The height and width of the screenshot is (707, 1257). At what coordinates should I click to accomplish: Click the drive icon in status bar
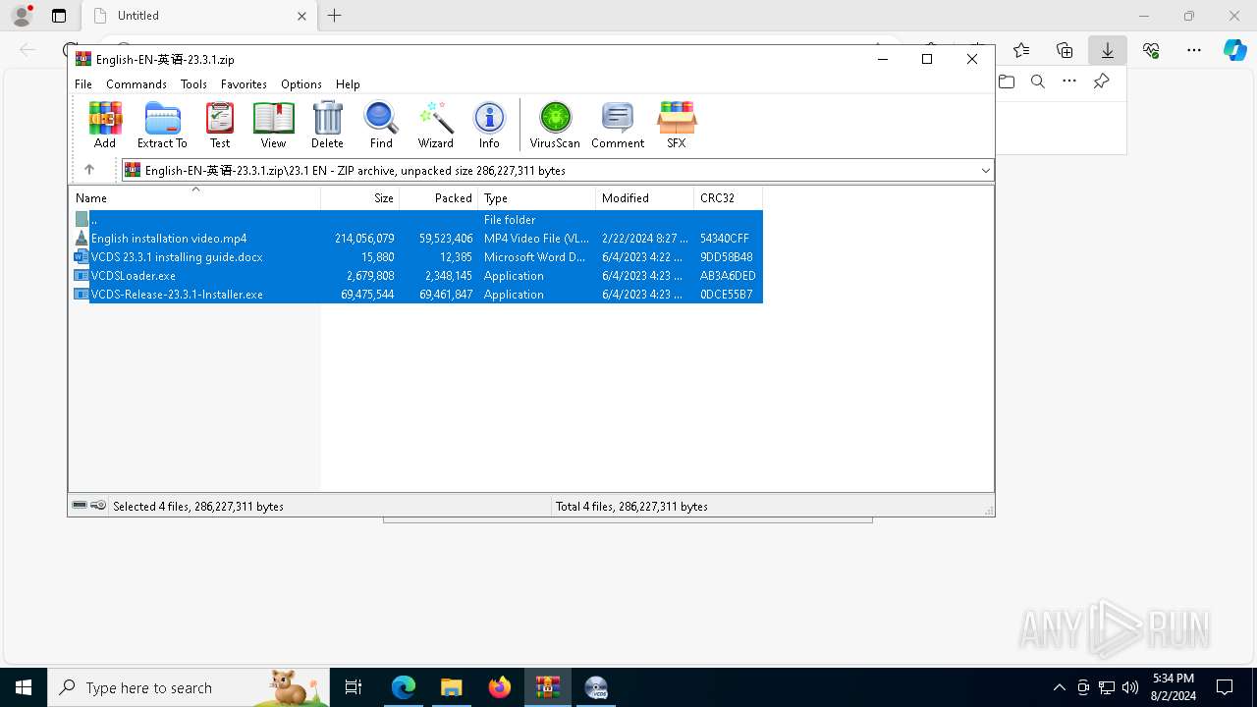point(80,506)
